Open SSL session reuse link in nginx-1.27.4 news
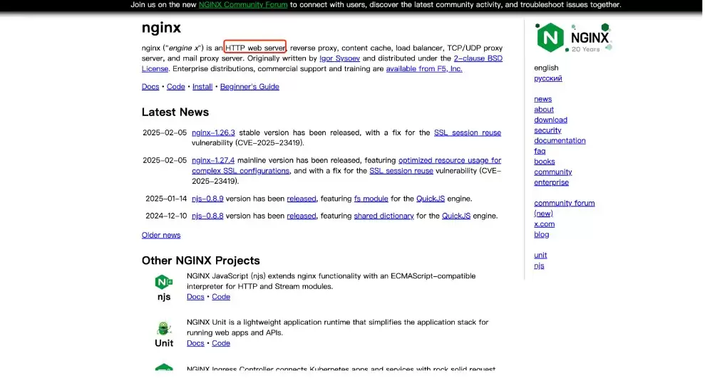Image resolution: width=705 pixels, height=383 pixels. tap(401, 171)
